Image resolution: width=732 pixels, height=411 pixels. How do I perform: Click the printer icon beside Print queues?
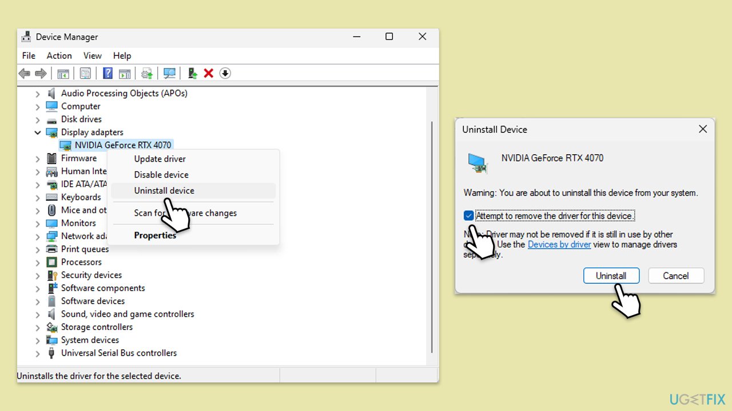52,249
